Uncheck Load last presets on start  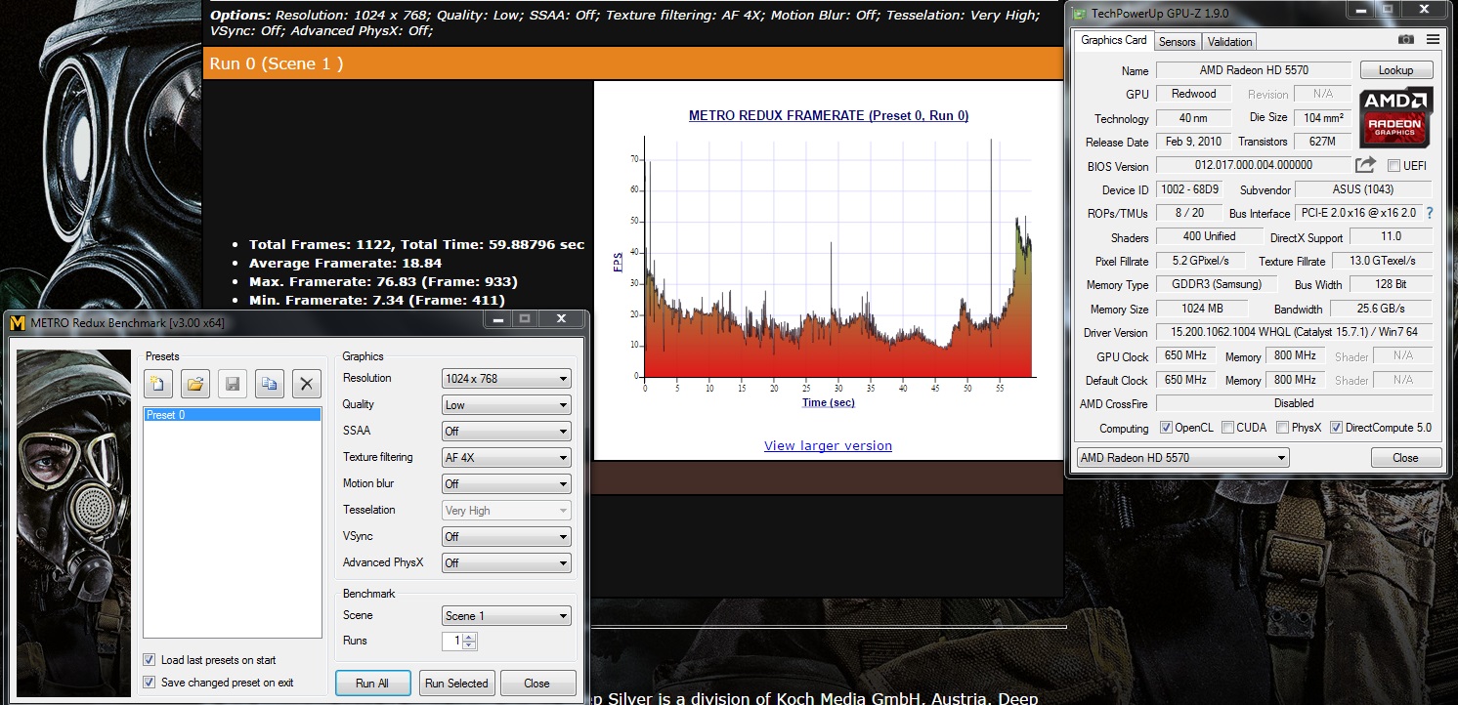coord(150,660)
